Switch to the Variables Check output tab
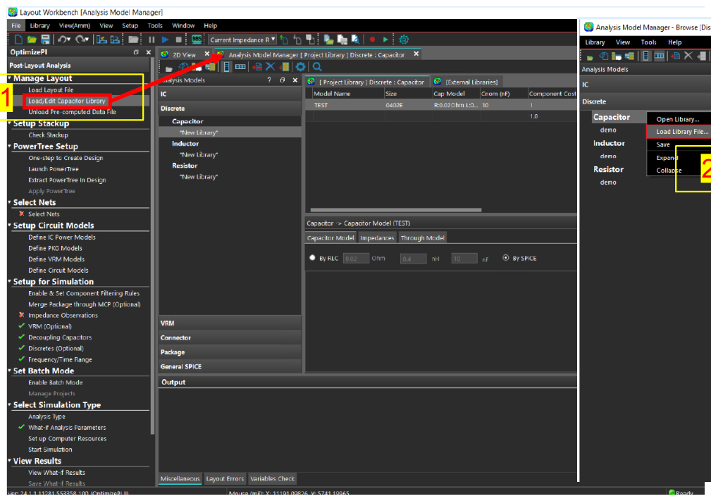The width and height of the screenshot is (711, 501). click(x=272, y=478)
